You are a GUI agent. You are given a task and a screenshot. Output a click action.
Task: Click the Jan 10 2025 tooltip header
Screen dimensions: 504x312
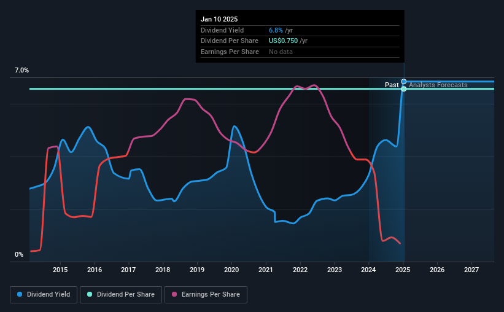pyautogui.click(x=219, y=19)
